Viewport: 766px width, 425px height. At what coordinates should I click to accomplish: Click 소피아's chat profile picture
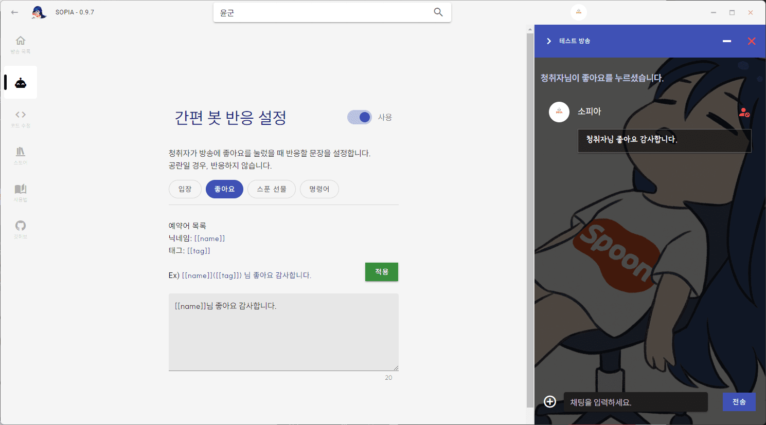[x=559, y=112]
